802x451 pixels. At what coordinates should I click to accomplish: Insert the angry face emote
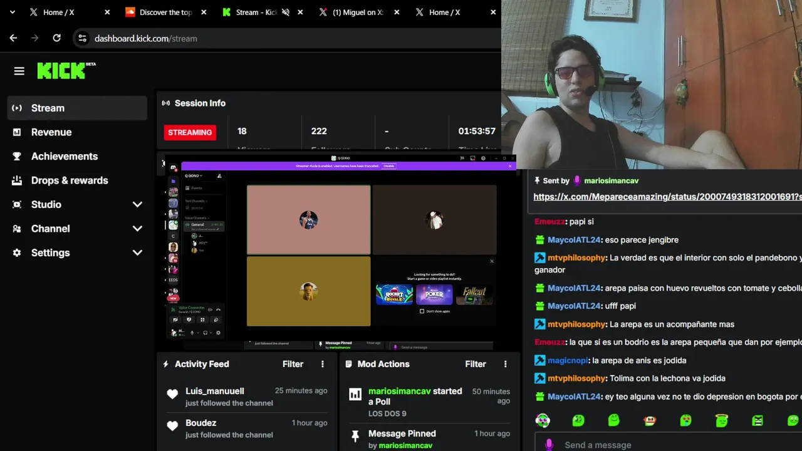[x=758, y=420]
